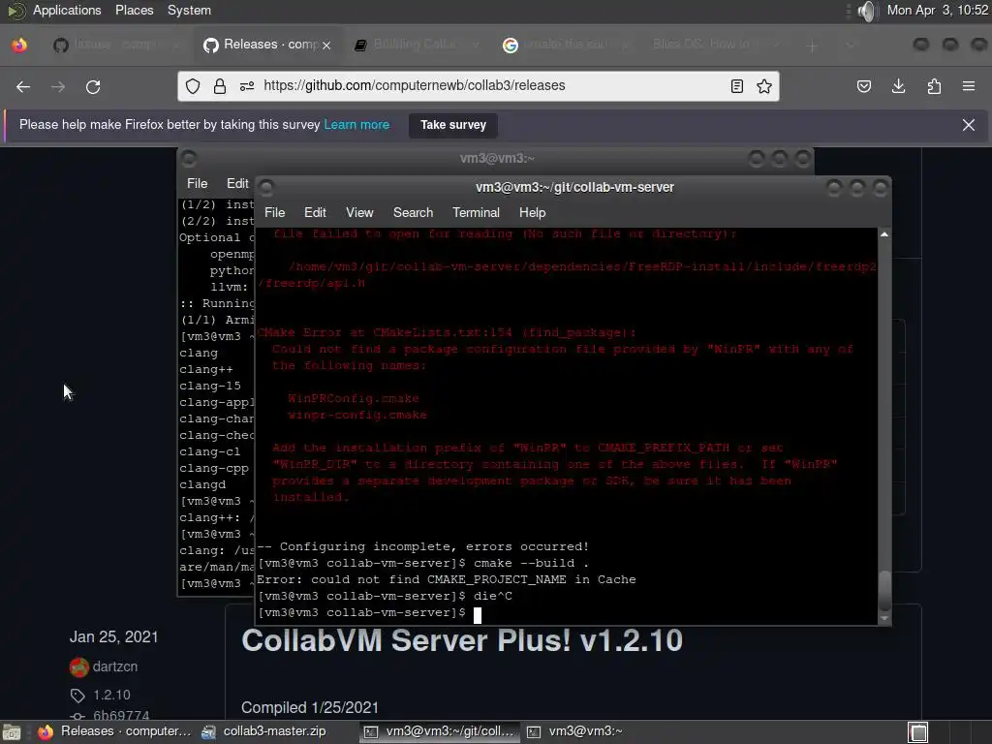This screenshot has height=744, width=992.
Task: Activate vm3@vm3:~/git/coll... taskbar entry
Action: click(441, 731)
